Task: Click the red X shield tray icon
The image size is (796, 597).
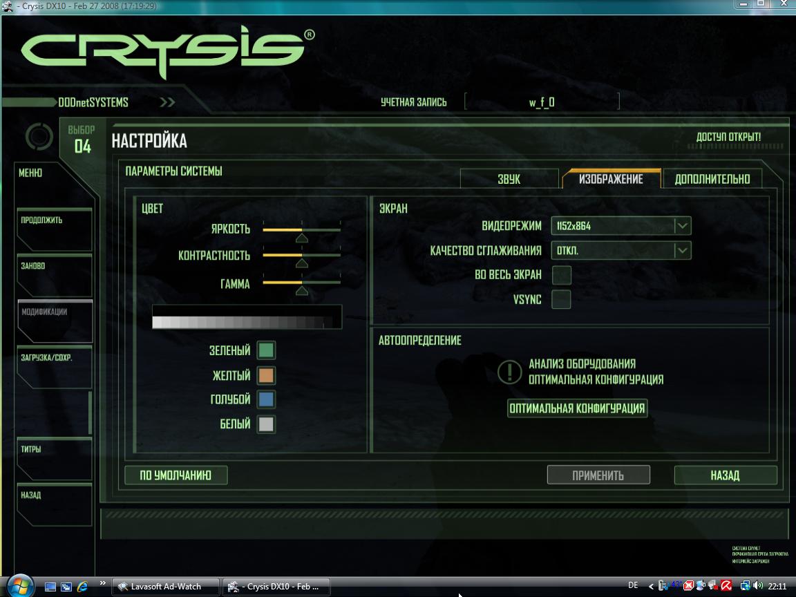Action: point(688,586)
